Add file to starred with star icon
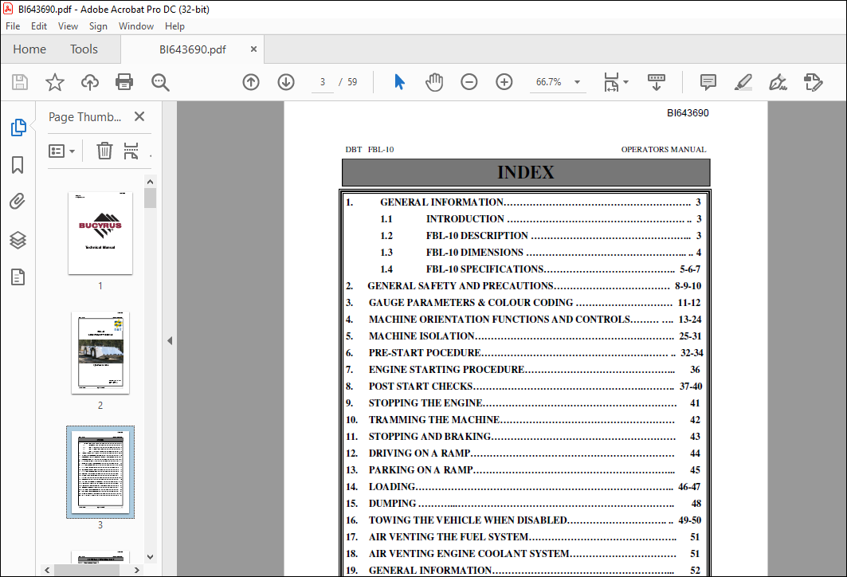847x577 pixels. (54, 82)
